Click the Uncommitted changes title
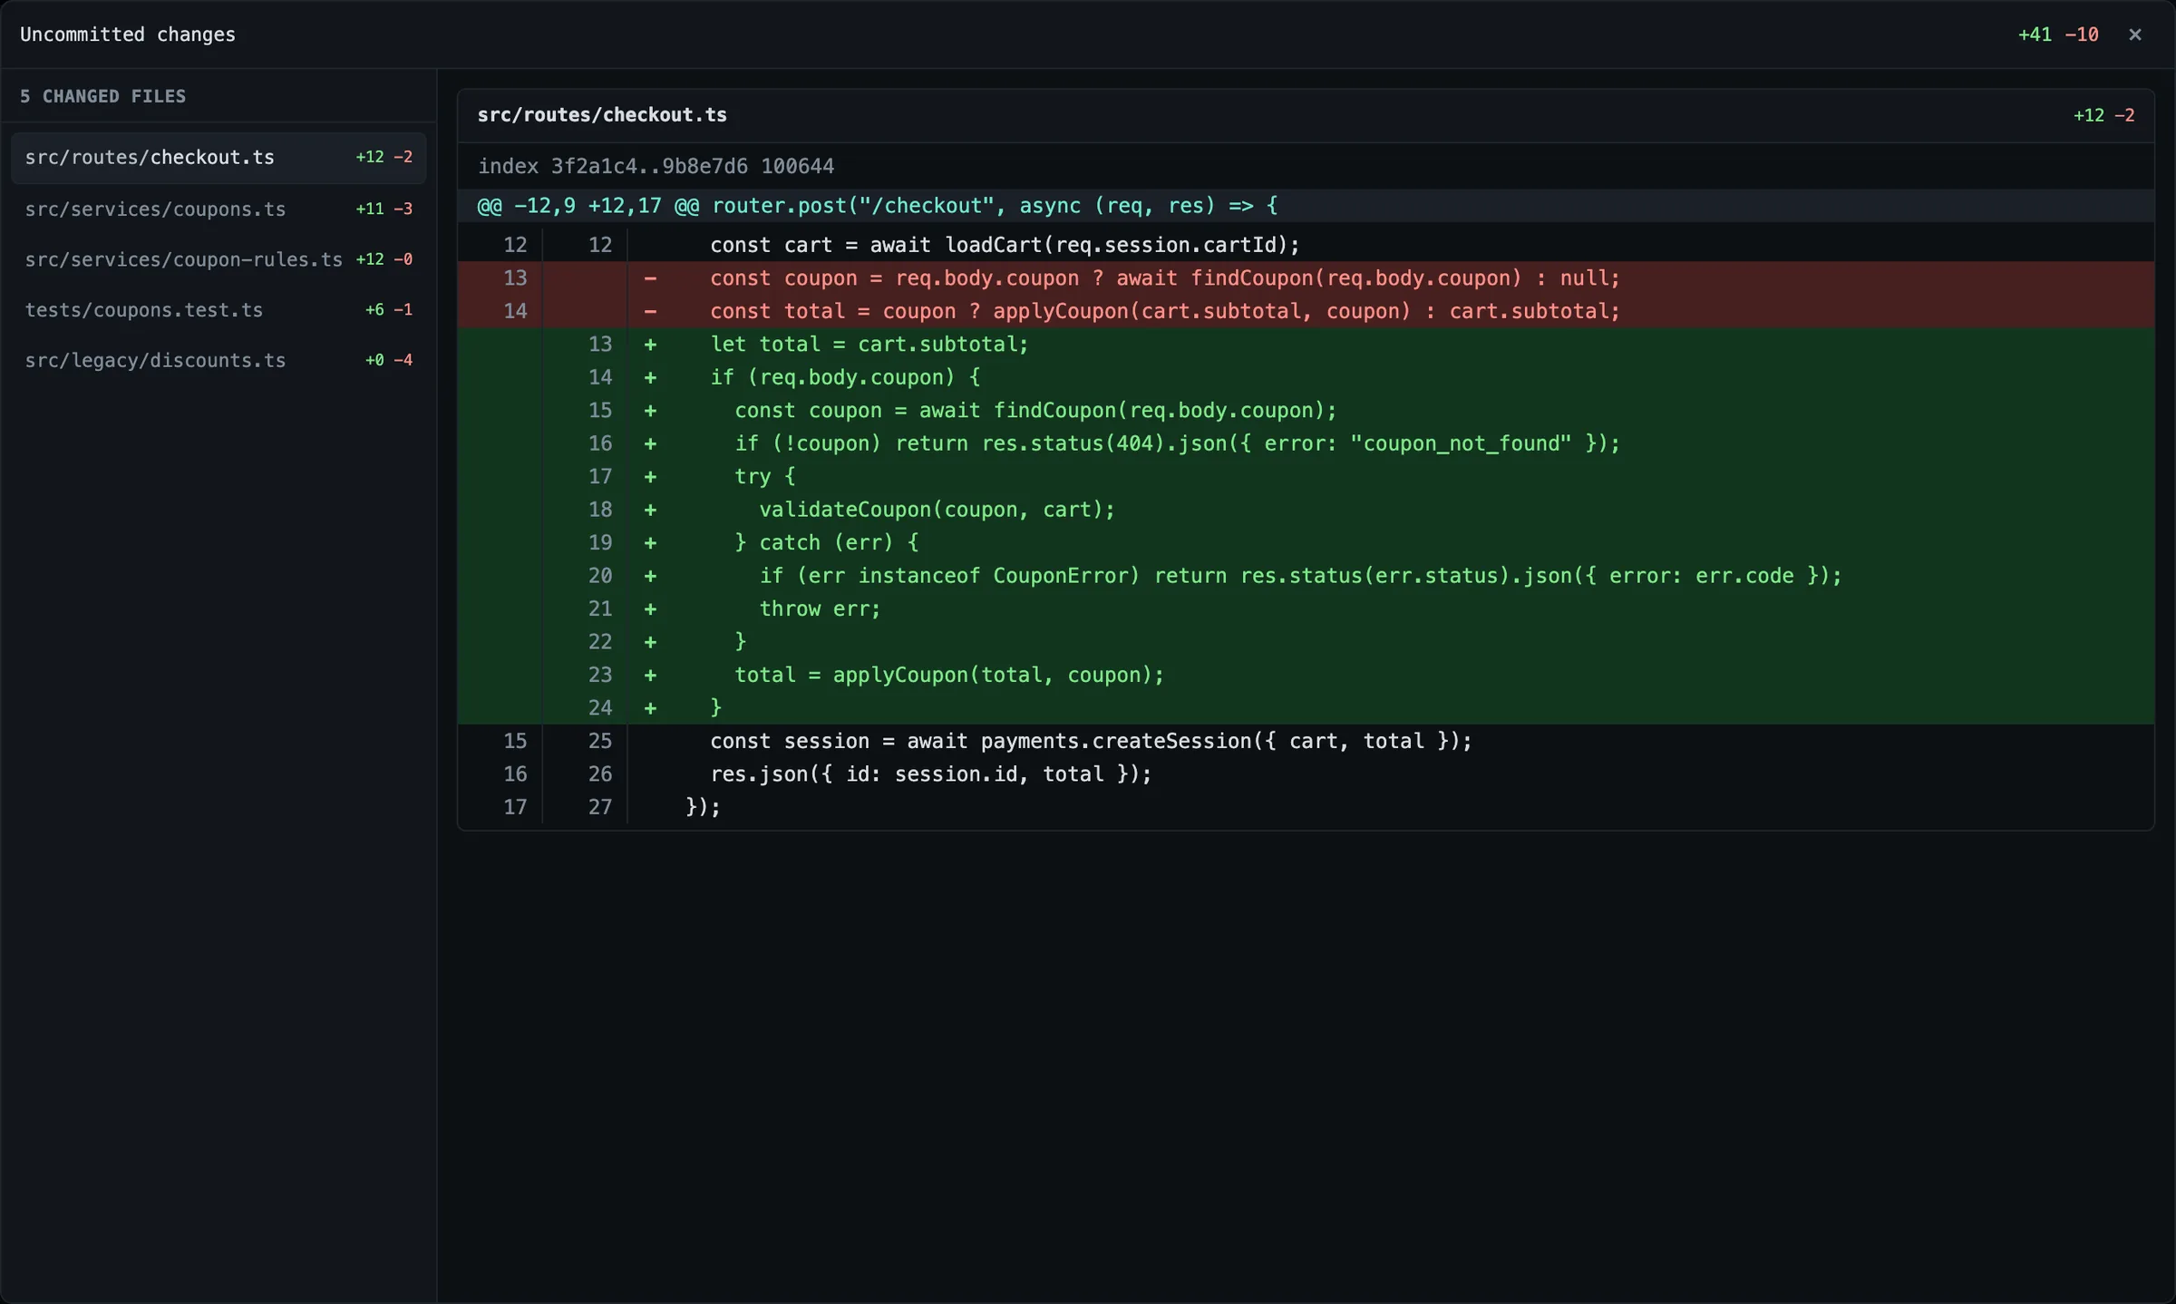Image resolution: width=2176 pixels, height=1304 pixels. (x=128, y=34)
